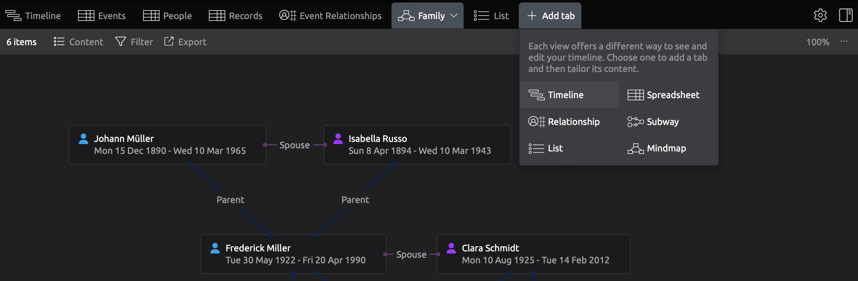Viewport: 858px width, 281px height.
Task: Choose Subway view from the popup
Action: [653, 121]
